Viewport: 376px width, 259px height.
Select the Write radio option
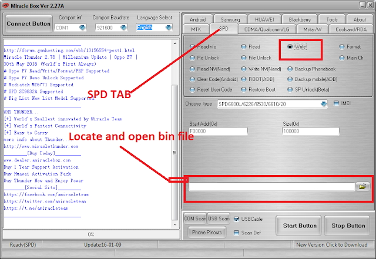(x=290, y=46)
